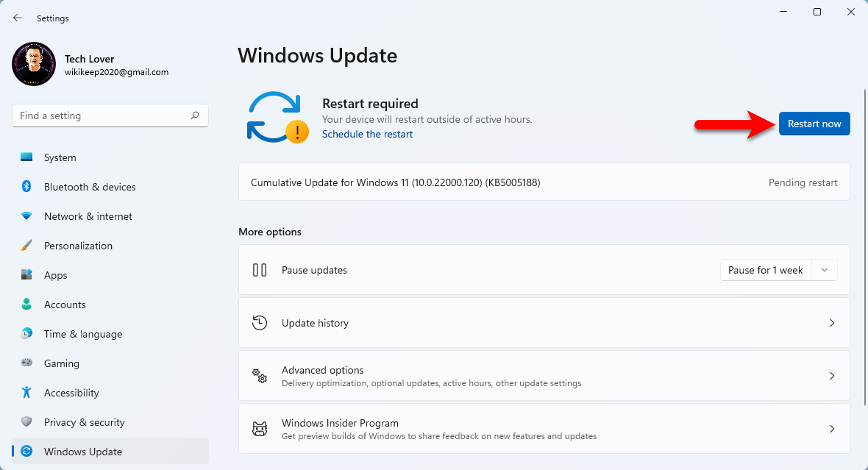The height and width of the screenshot is (470, 868).
Task: Open Advanced options
Action: (x=544, y=376)
